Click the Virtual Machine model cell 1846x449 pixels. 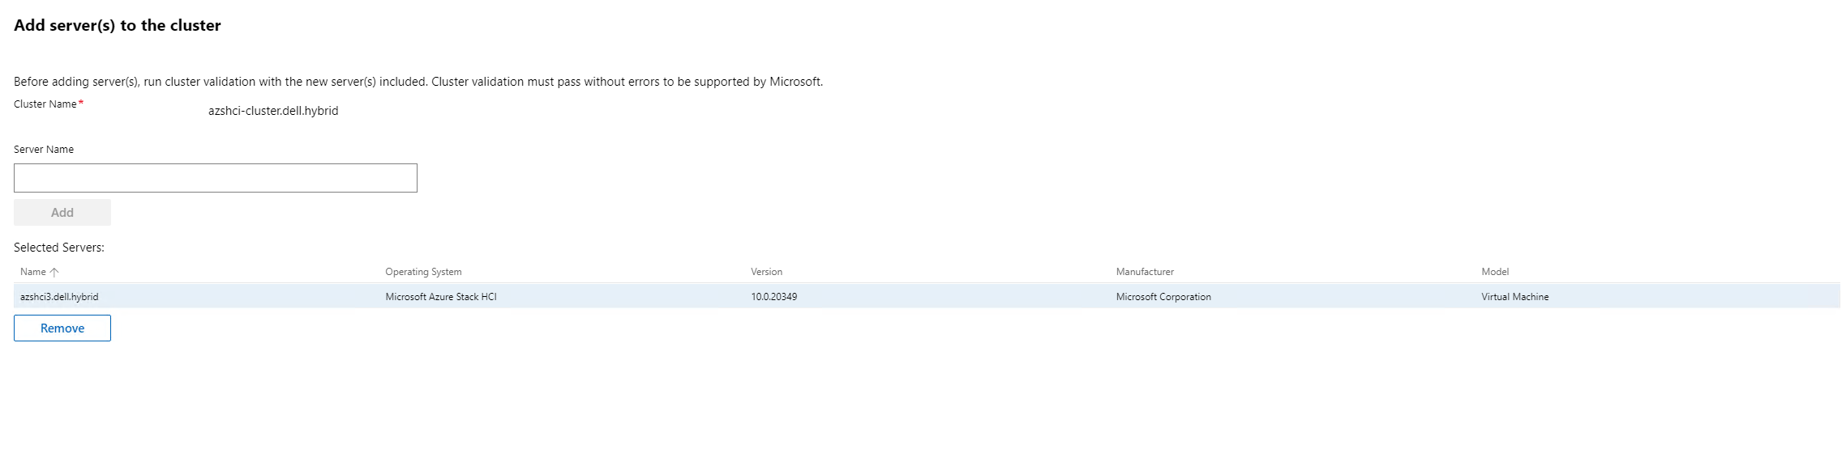tap(1514, 297)
